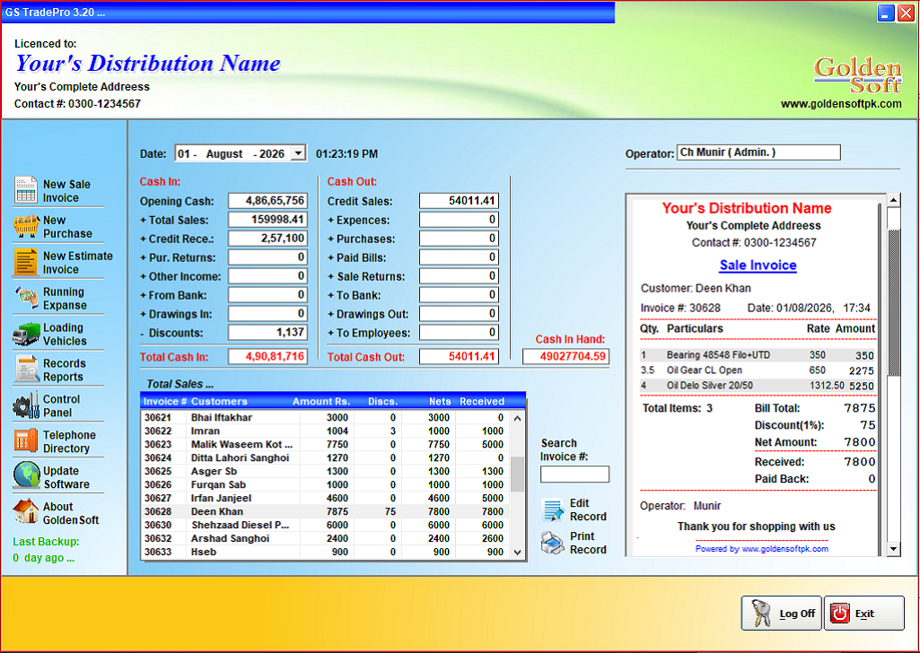Click the Edit Record label

(588, 510)
